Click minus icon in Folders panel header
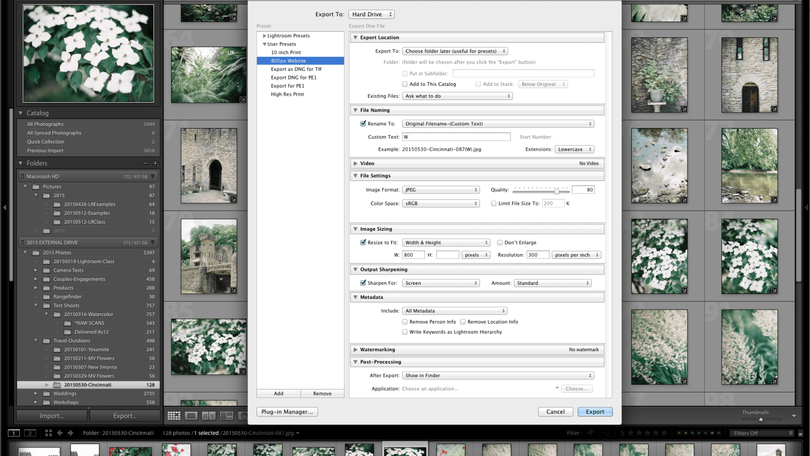Viewport: 810px width, 456px height. tap(145, 163)
